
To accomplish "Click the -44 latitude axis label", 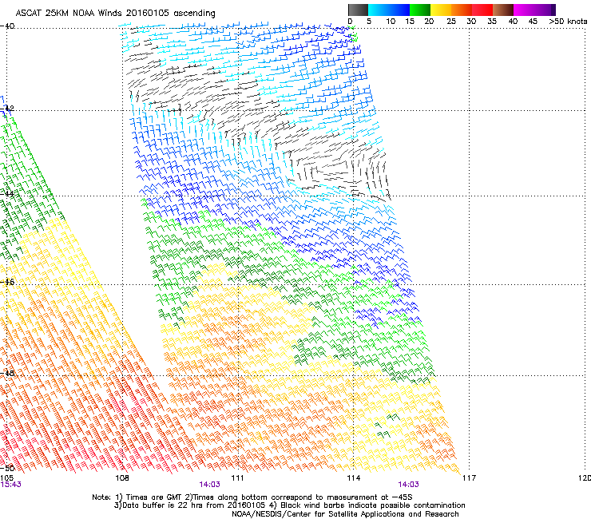I will (7, 194).
